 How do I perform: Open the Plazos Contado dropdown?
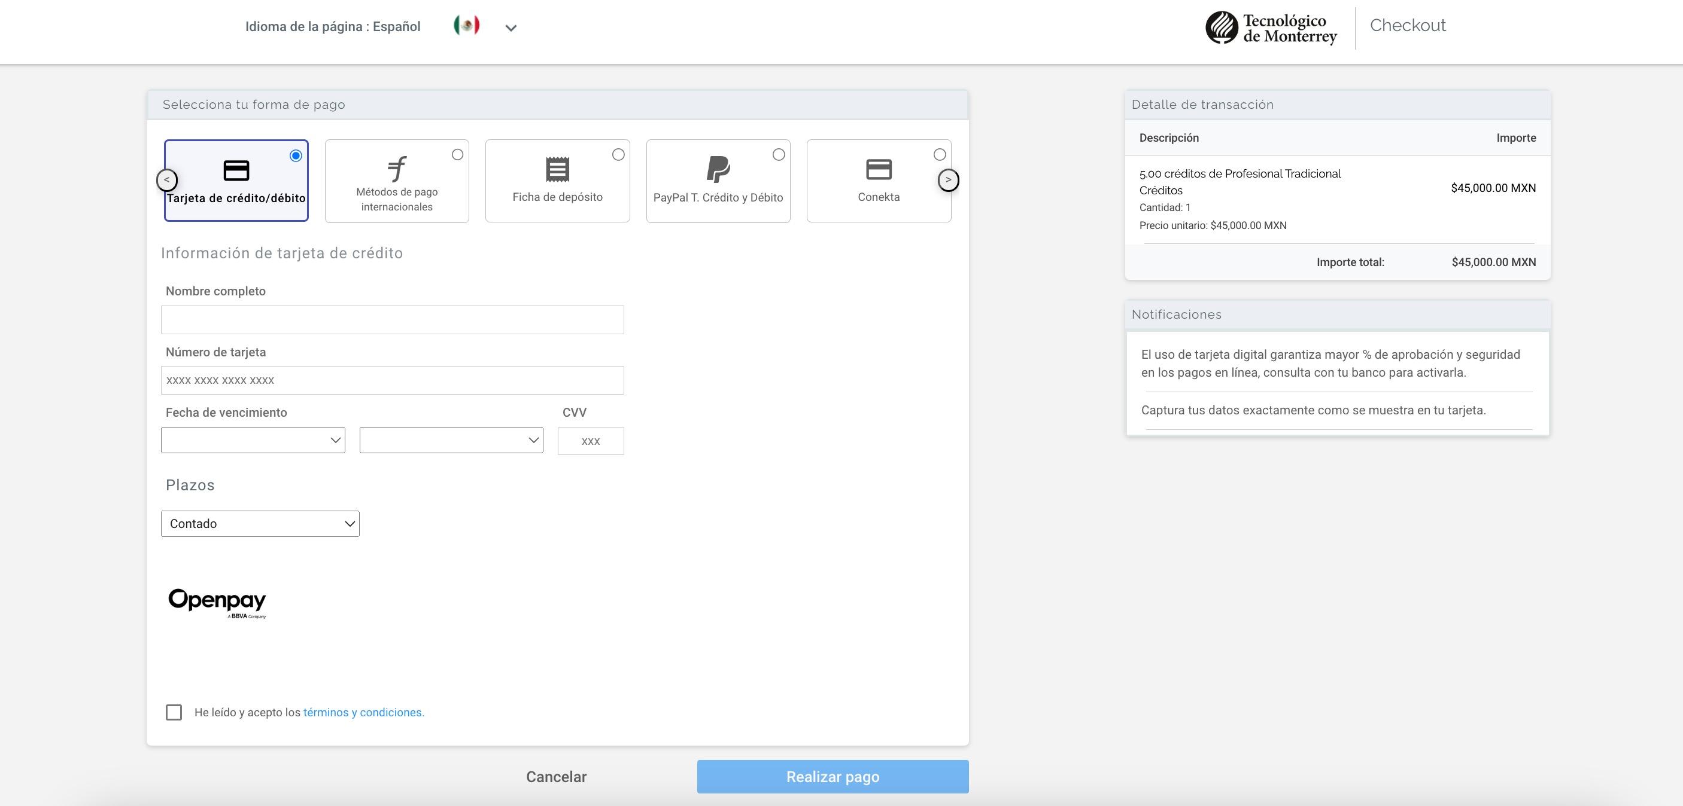tap(260, 523)
